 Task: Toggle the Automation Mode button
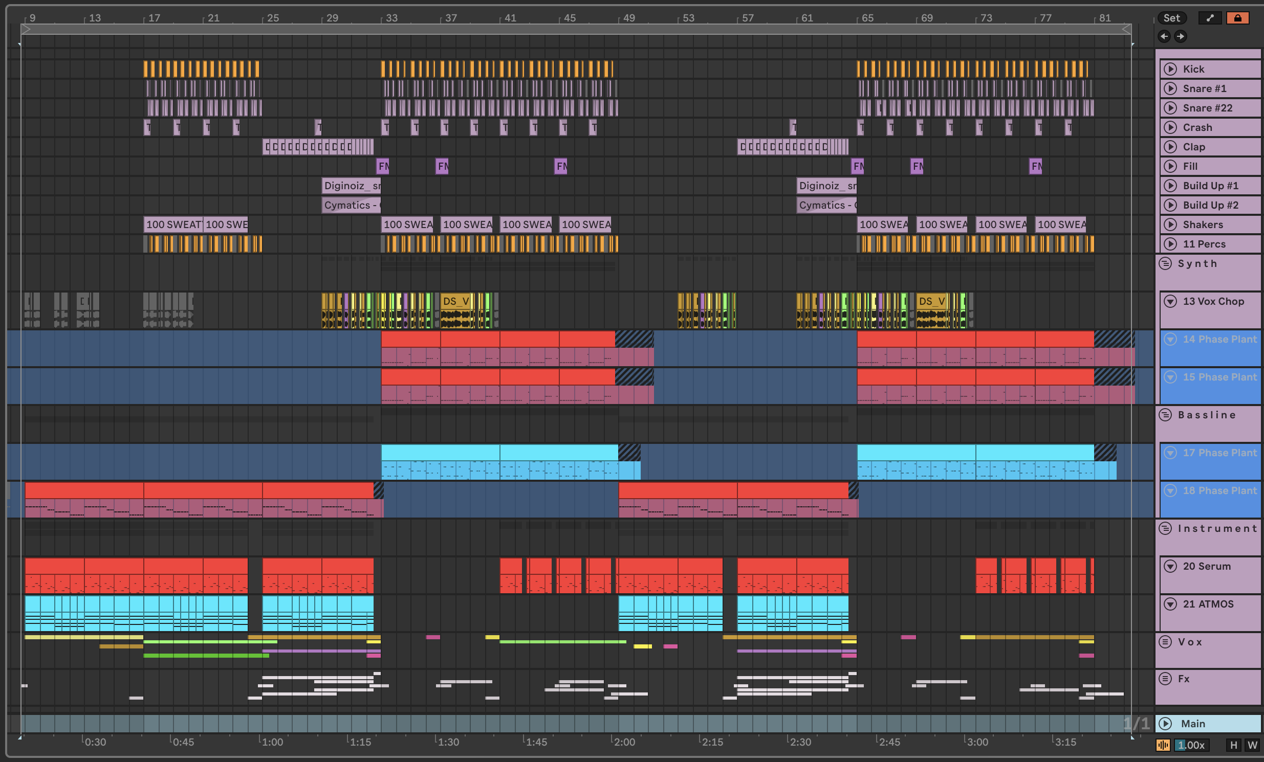pyautogui.click(x=1210, y=18)
